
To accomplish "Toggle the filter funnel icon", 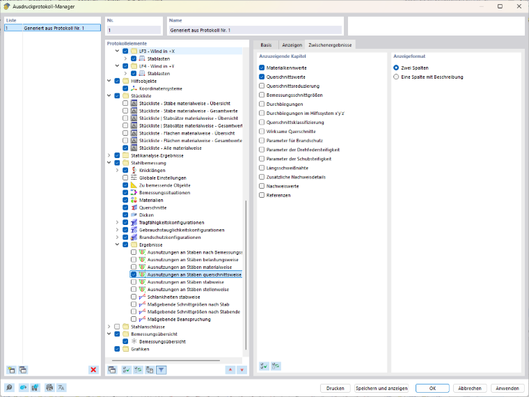I will [161, 370].
